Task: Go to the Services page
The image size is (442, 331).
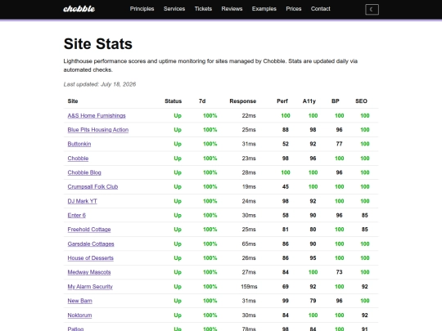Action: click(x=174, y=9)
